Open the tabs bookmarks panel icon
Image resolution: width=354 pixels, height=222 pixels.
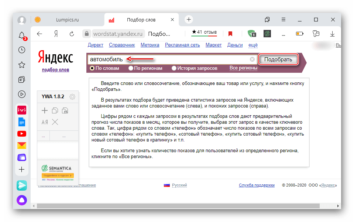click(x=267, y=20)
